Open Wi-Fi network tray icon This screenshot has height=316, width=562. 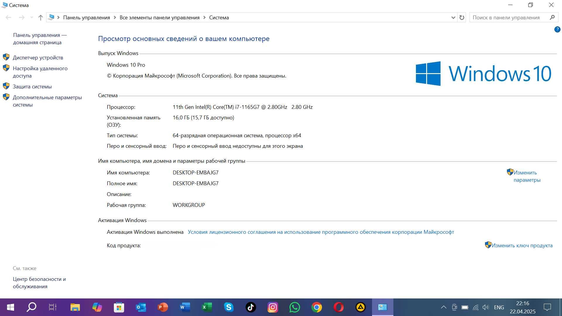476,307
